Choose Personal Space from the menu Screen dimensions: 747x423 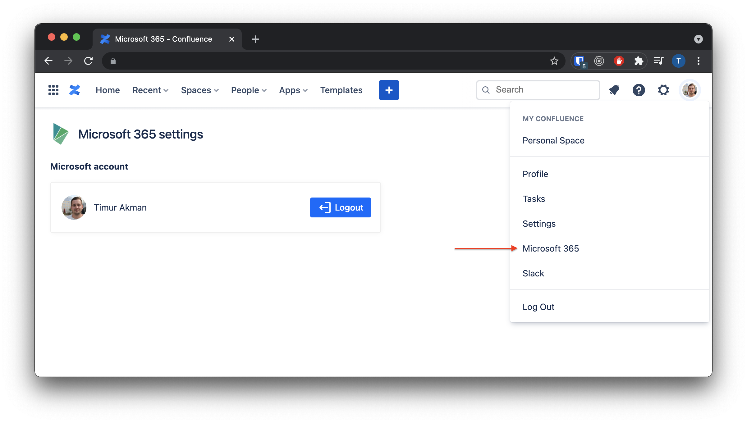click(x=553, y=140)
